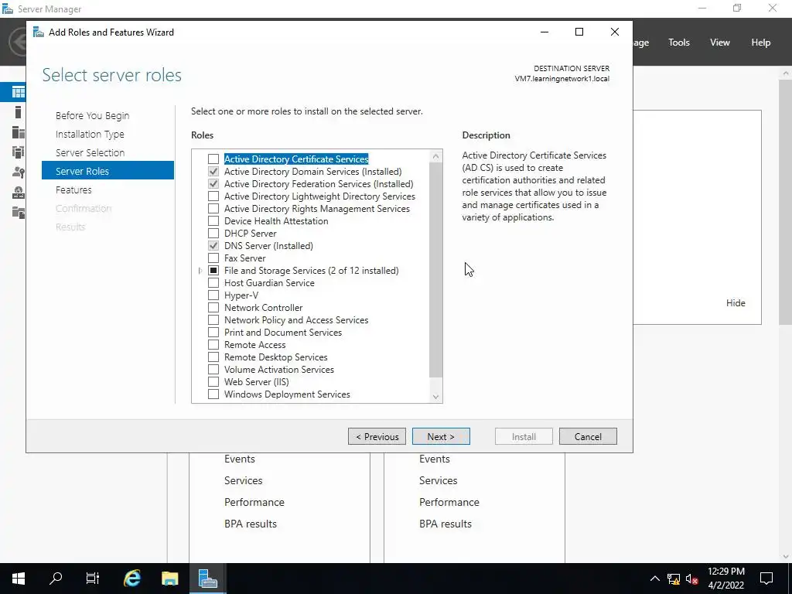Open the taskbar clock and date
The height and width of the screenshot is (594, 792).
coord(725,579)
